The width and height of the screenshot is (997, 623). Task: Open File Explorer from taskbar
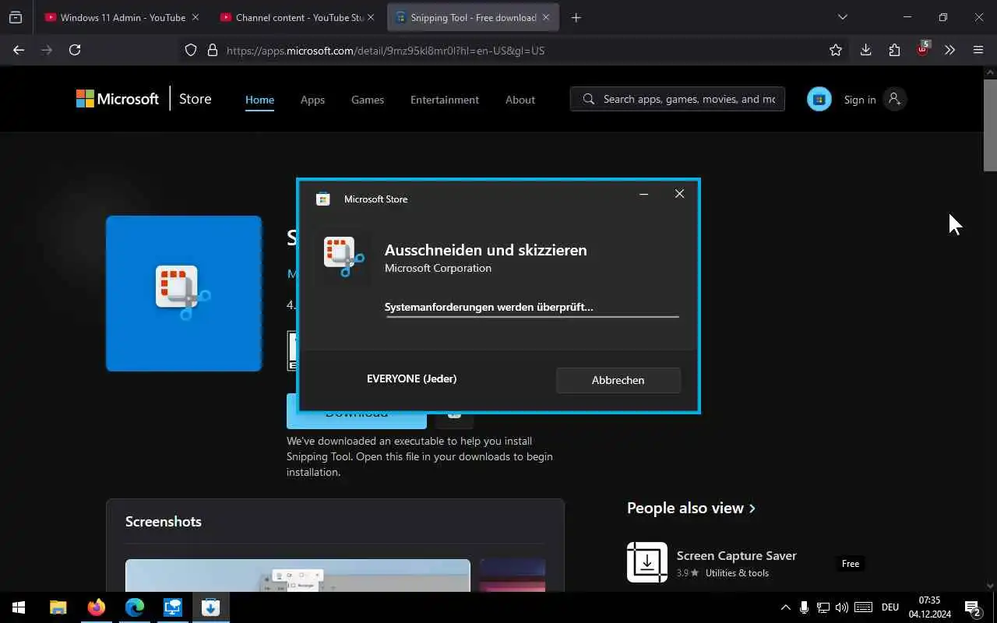(x=58, y=607)
